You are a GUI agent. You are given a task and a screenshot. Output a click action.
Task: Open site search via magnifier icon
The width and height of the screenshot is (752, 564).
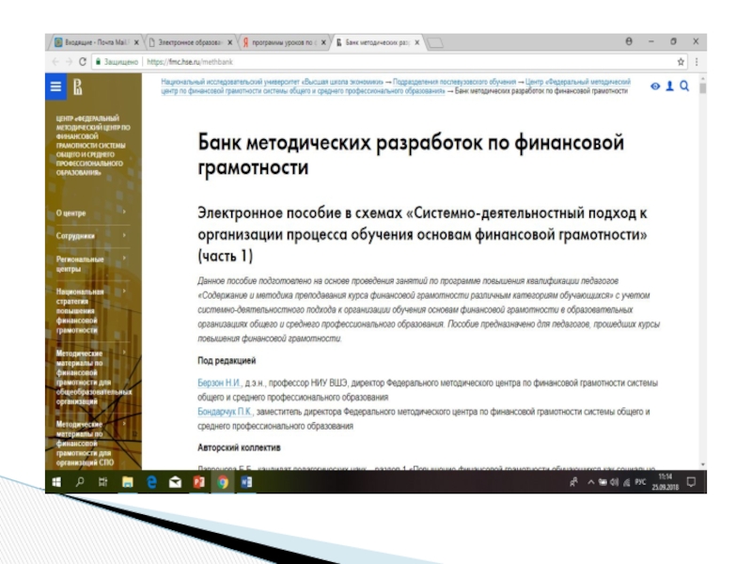[x=684, y=86]
